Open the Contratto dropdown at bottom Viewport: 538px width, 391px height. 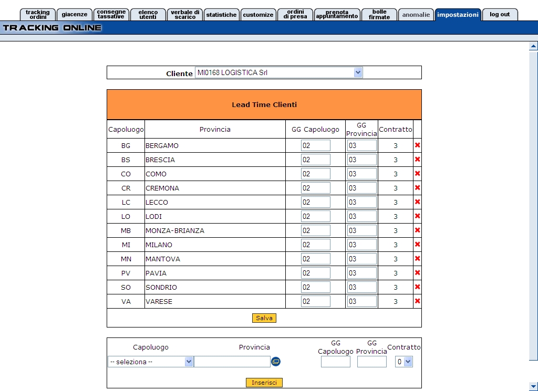pos(408,362)
